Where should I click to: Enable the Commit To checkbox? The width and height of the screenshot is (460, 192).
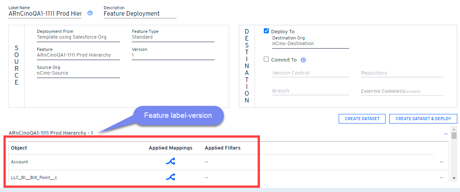[266, 60]
